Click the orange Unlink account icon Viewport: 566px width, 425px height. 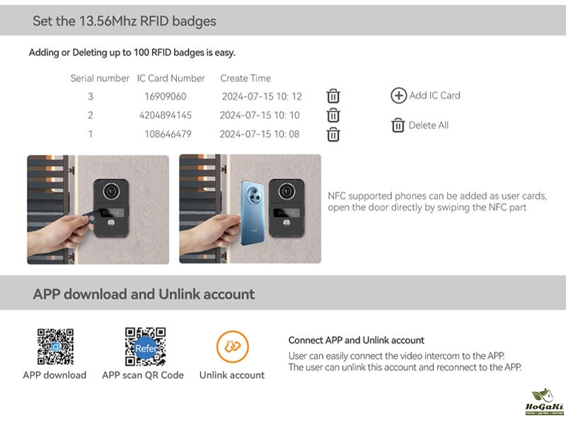[232, 347]
